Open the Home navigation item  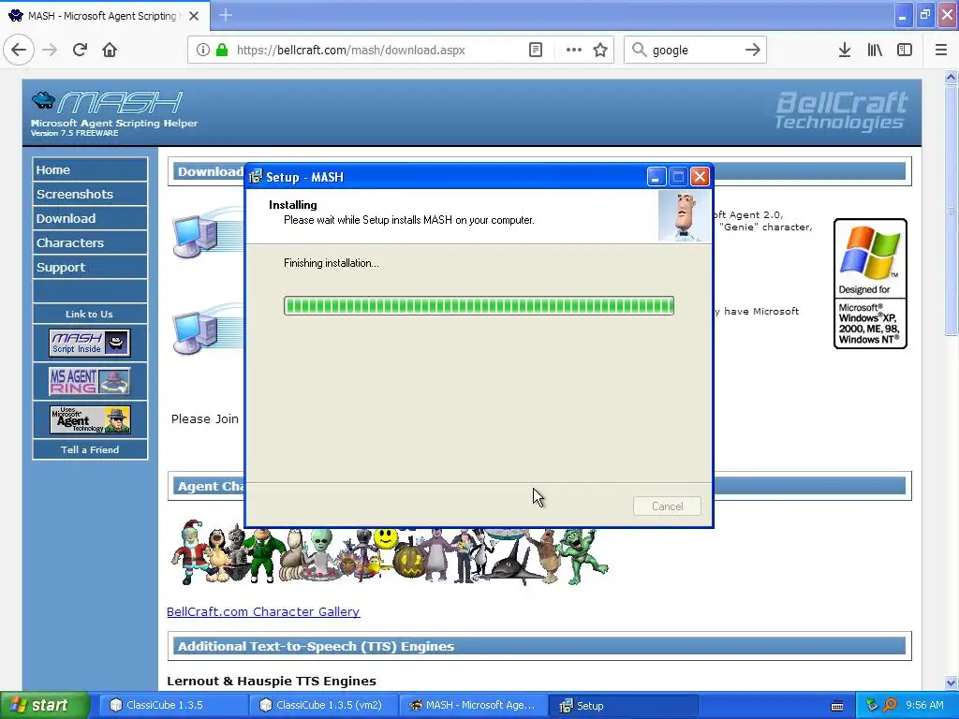(x=90, y=170)
